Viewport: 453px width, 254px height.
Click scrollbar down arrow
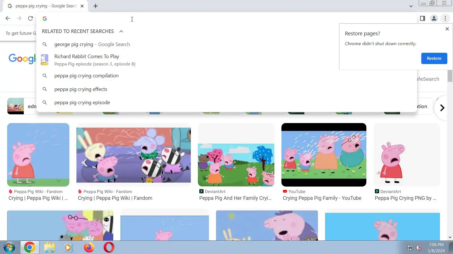(450, 238)
